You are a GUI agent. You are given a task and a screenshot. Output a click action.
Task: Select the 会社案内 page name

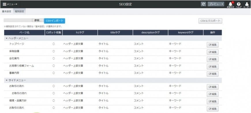[14, 59]
